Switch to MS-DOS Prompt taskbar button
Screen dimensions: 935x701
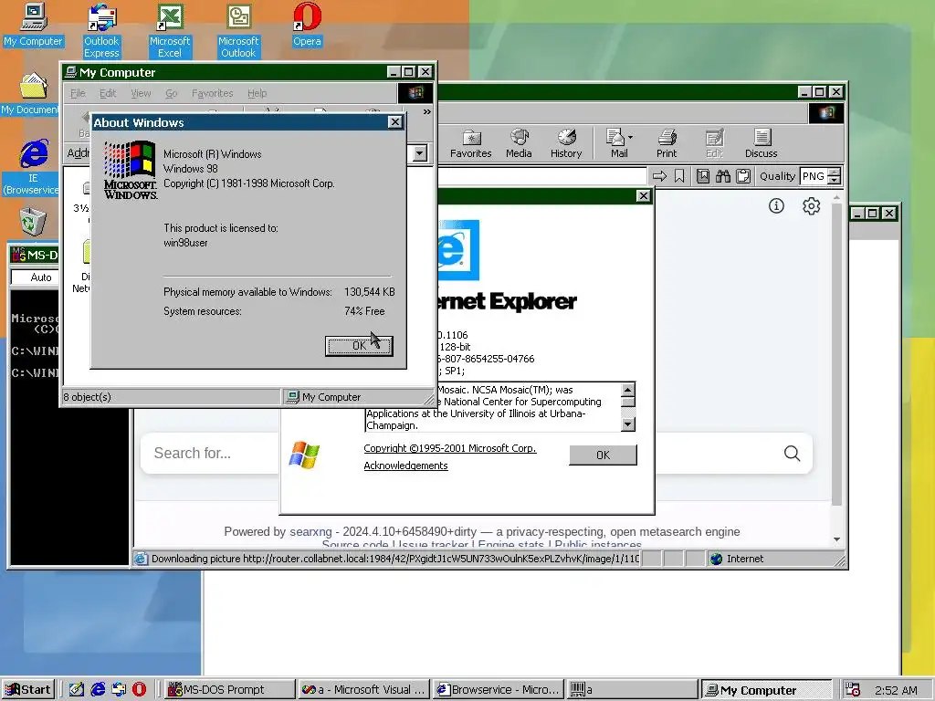[x=229, y=690]
